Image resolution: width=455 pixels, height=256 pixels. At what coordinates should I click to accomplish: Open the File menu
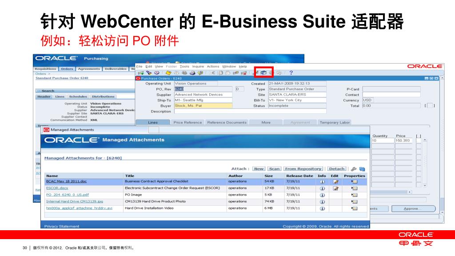coord(139,67)
